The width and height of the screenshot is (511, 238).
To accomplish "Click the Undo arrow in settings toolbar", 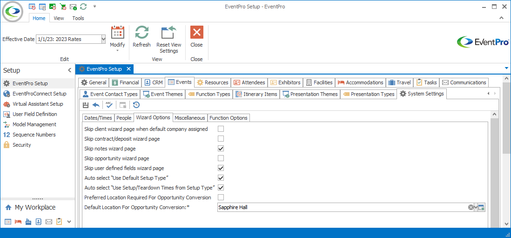I will click(96, 105).
